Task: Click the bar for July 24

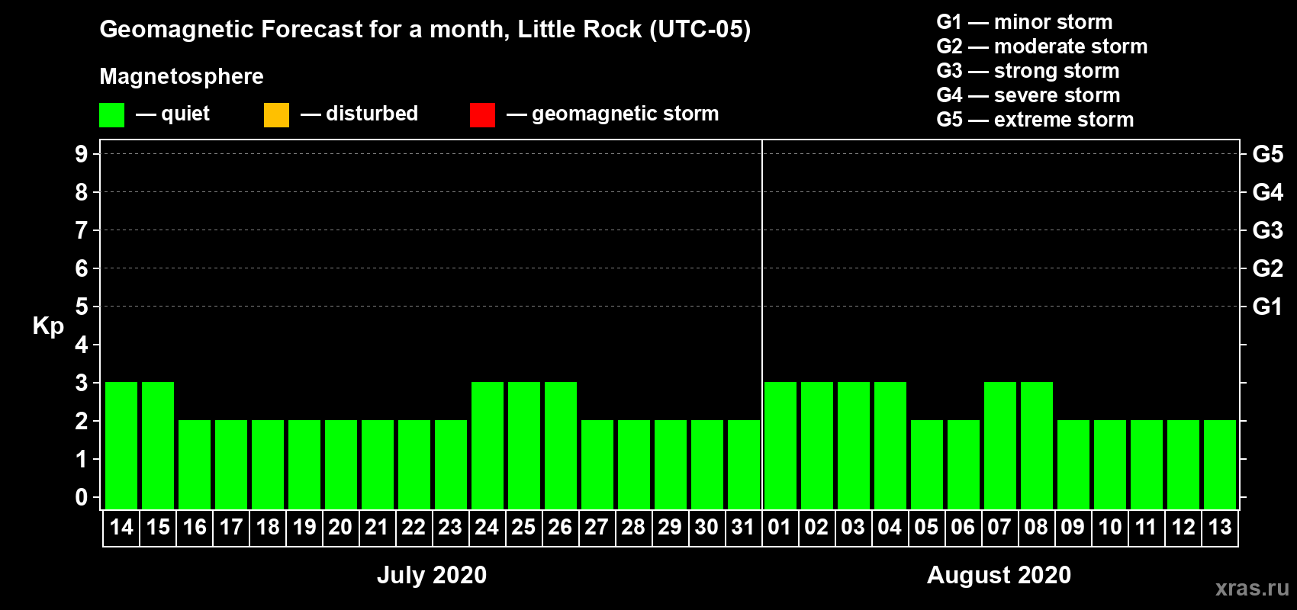Action: (488, 445)
